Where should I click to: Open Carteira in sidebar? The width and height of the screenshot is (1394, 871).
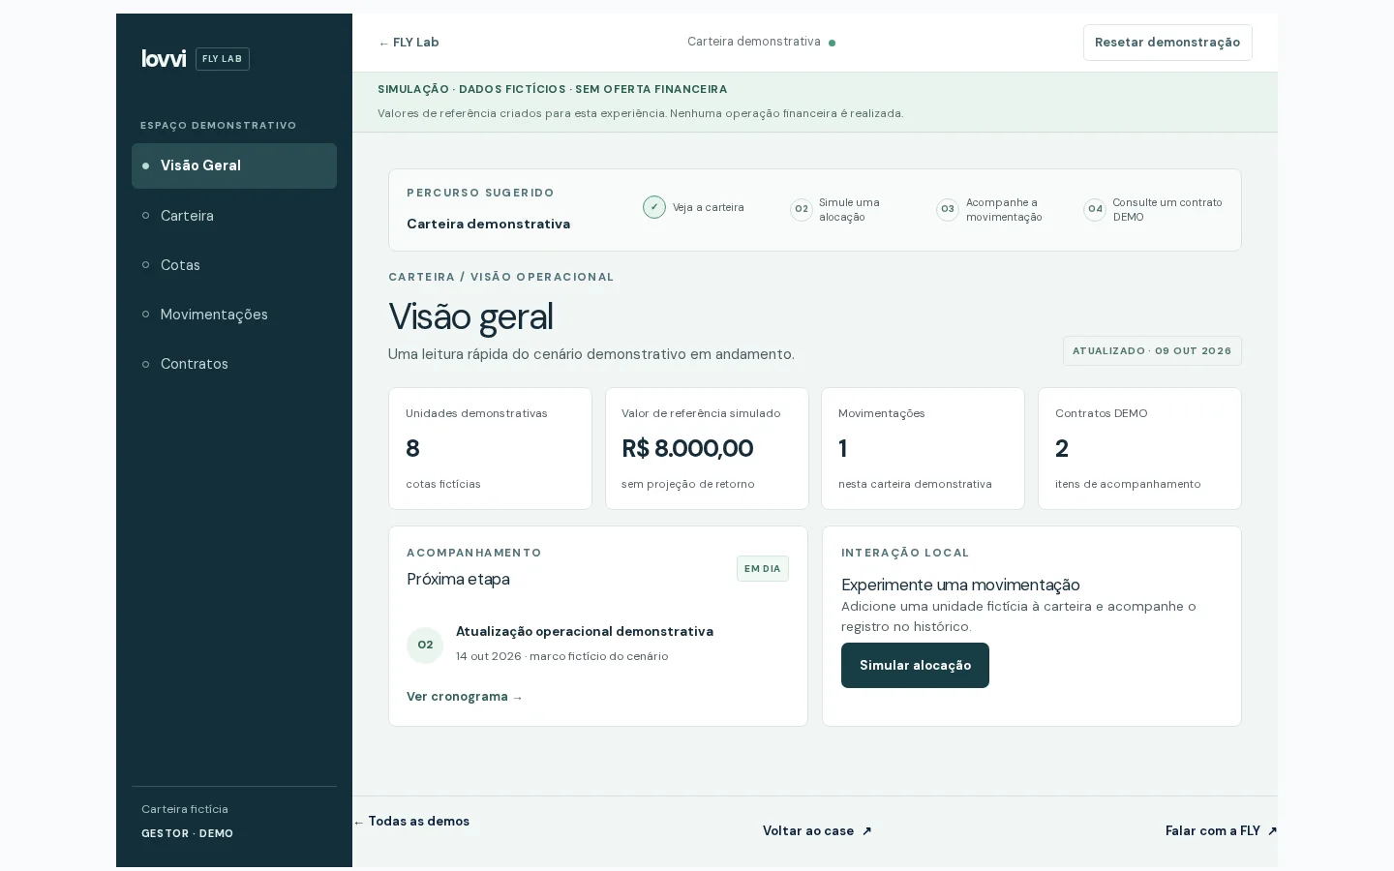point(234,216)
